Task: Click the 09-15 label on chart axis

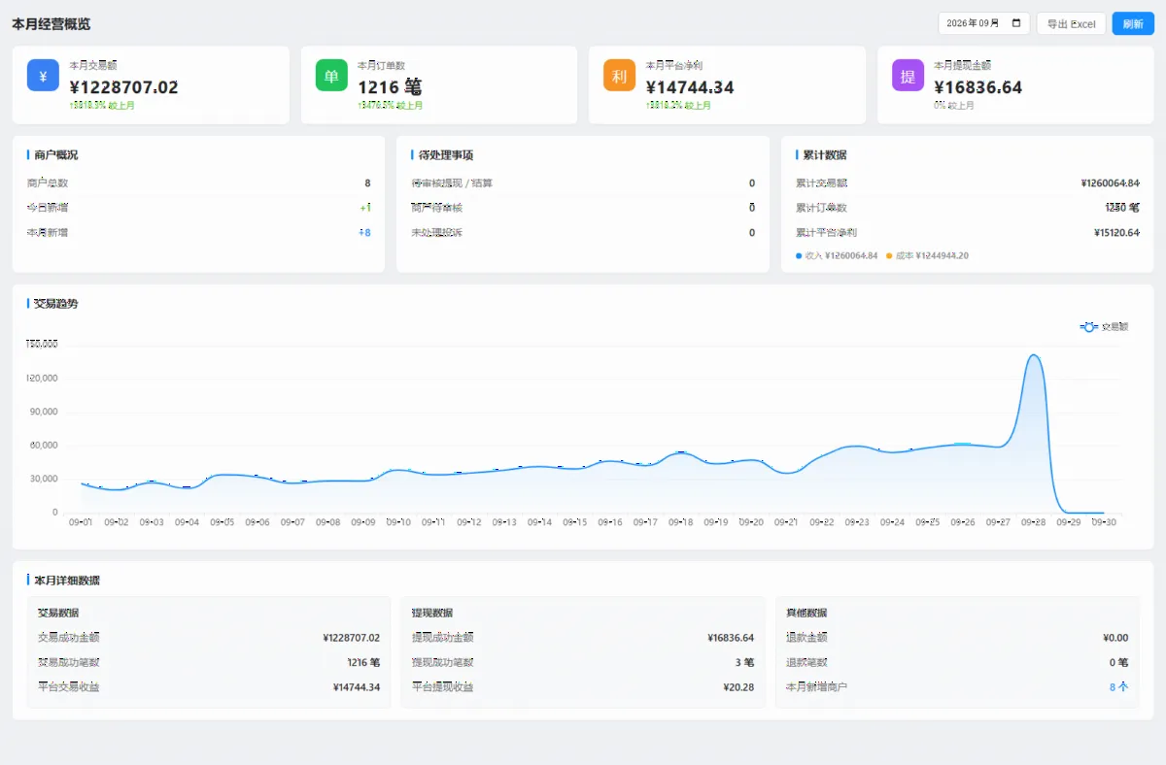Action: click(x=575, y=522)
